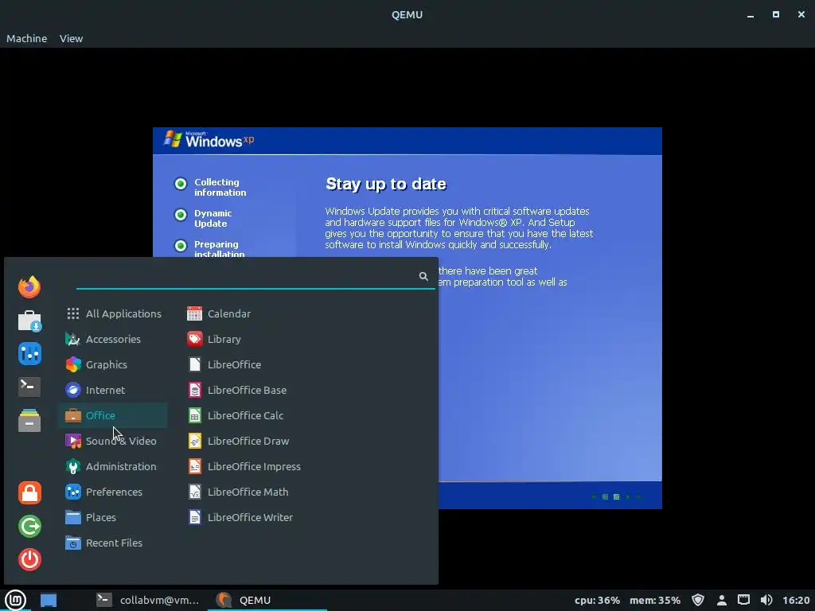Select the Sound & Video category
Screen dimensions: 815x611
113,441
